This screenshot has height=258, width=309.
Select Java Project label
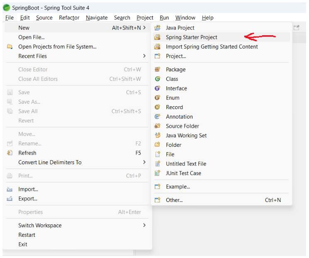click(x=180, y=28)
